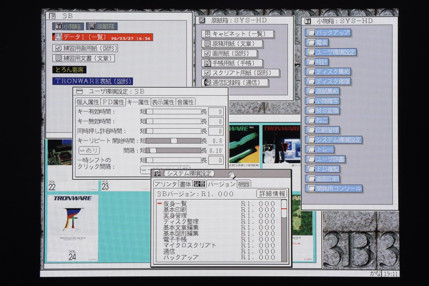
Task: Expand the データ1(一覧) cabinet entry
Action: click(103, 37)
